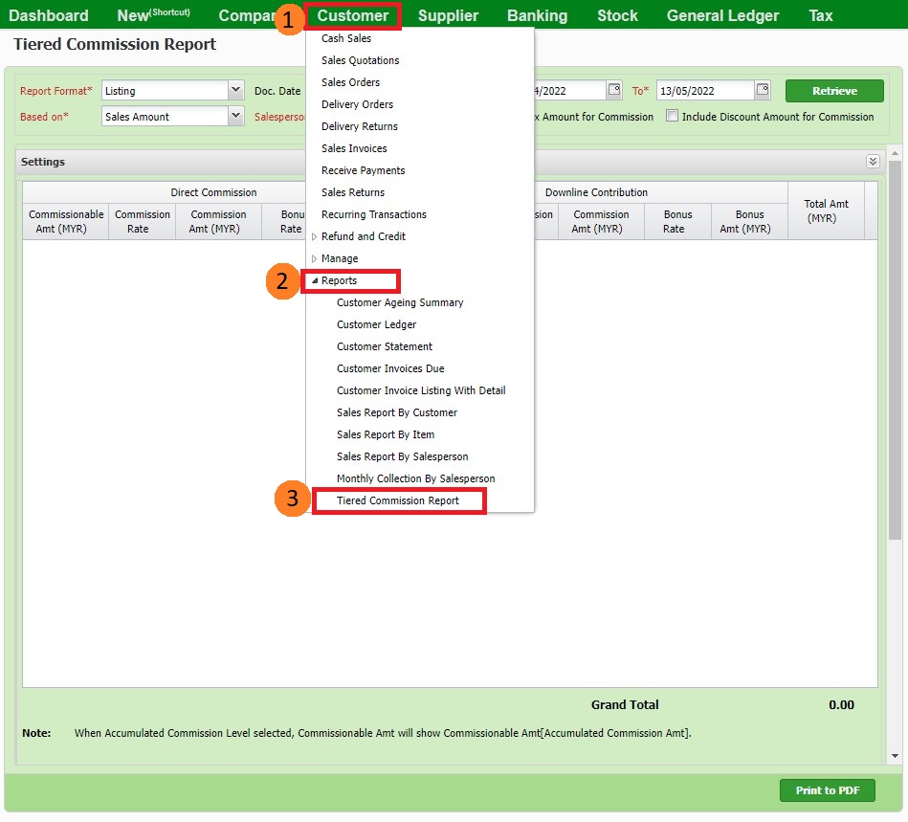Select Customer Ageing Summary from the menu
The image size is (908, 822).
tap(400, 302)
